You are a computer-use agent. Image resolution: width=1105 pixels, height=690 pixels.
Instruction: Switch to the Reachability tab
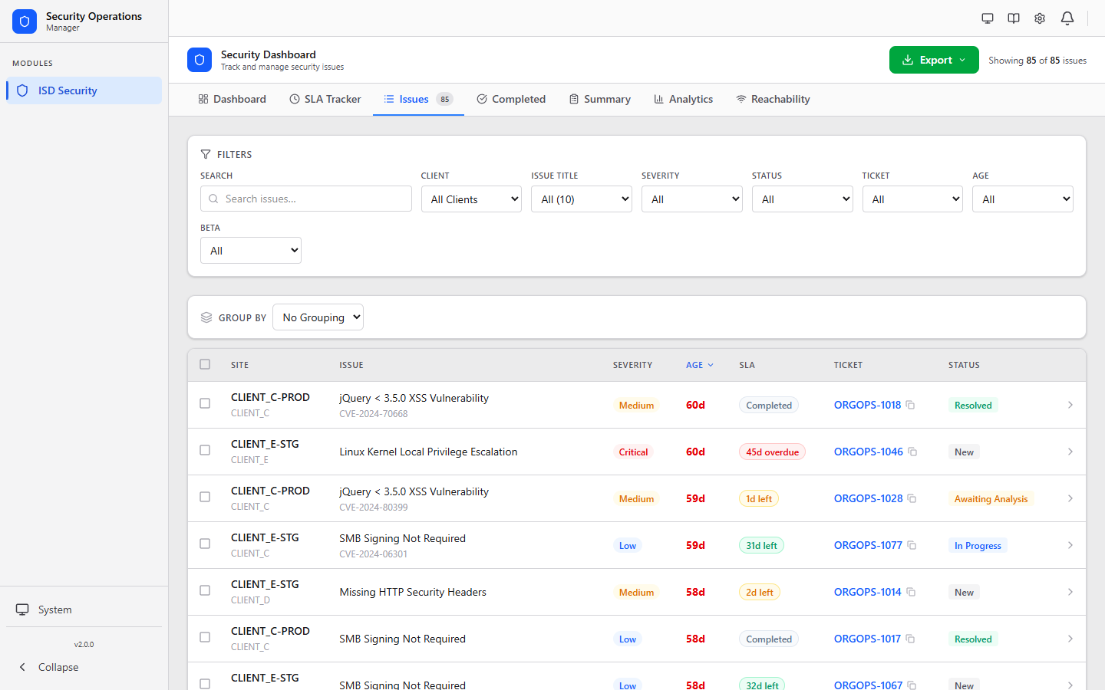[773, 99]
